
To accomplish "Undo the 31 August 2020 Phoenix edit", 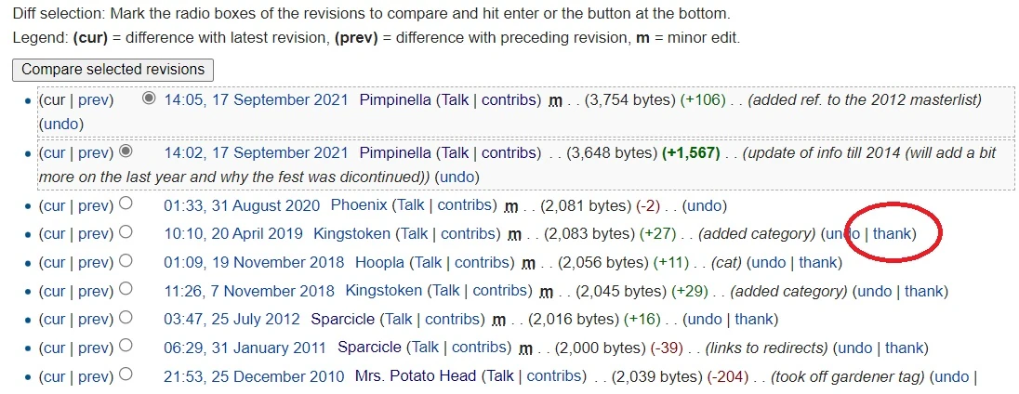I will coord(704,205).
